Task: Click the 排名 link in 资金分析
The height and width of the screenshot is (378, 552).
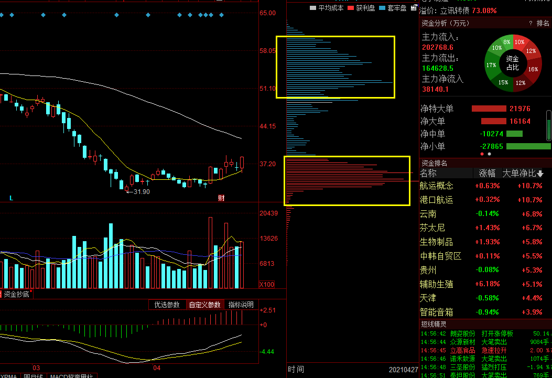Action: [543, 23]
